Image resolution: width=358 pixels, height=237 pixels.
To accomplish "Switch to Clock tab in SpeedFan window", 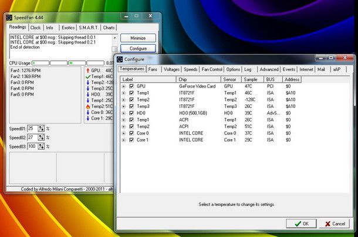I will pos(36,28).
